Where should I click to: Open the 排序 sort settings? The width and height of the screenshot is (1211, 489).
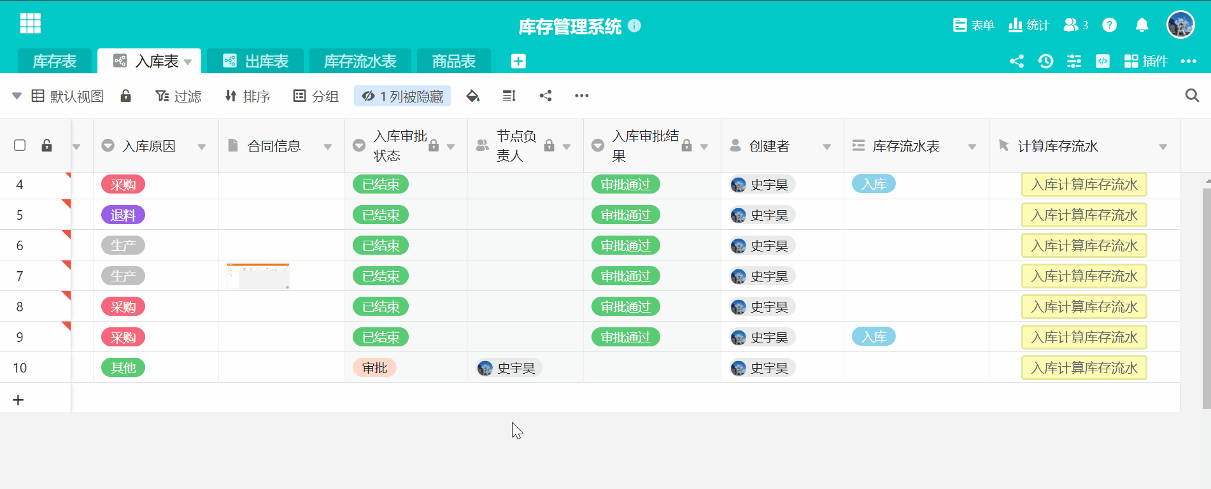pos(248,96)
